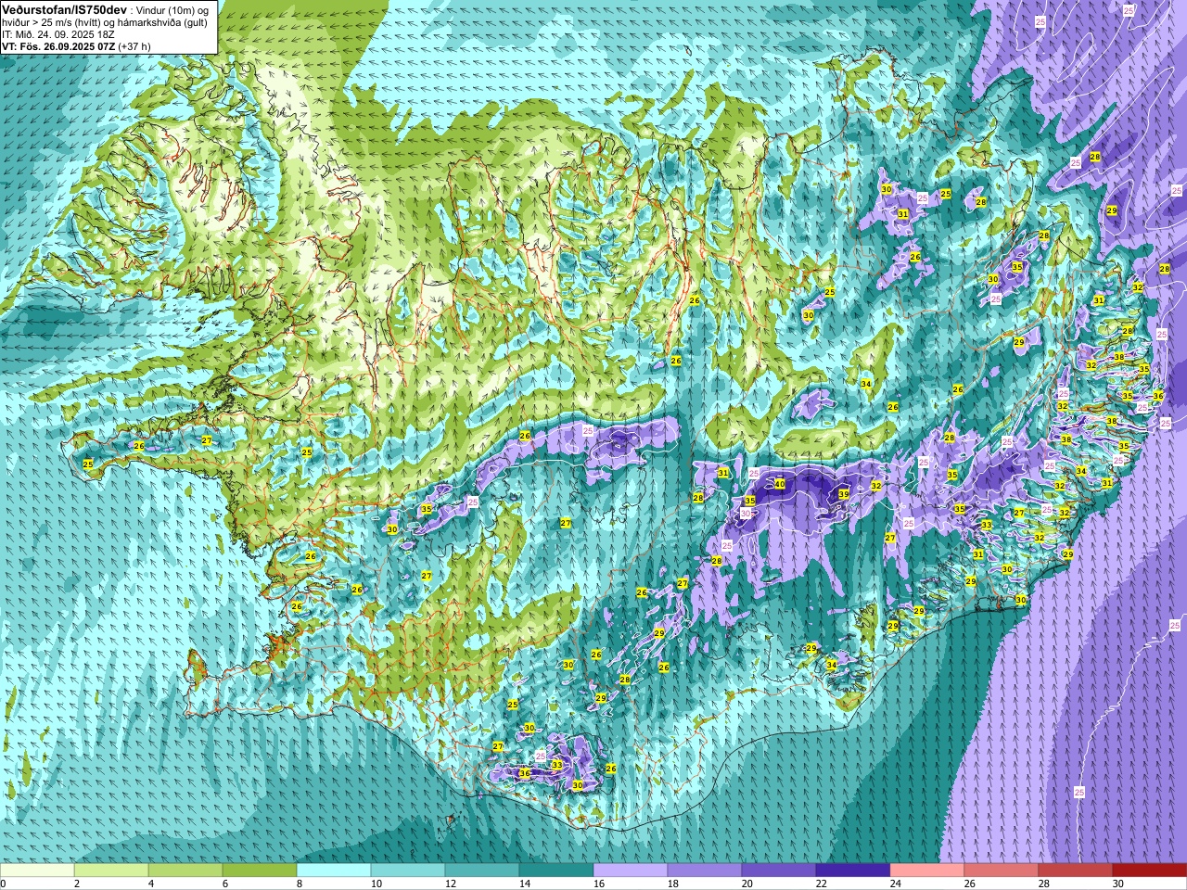Image resolution: width=1187 pixels, height=890 pixels.
Task: Click the legend scale tick label 8
Action: tap(300, 884)
